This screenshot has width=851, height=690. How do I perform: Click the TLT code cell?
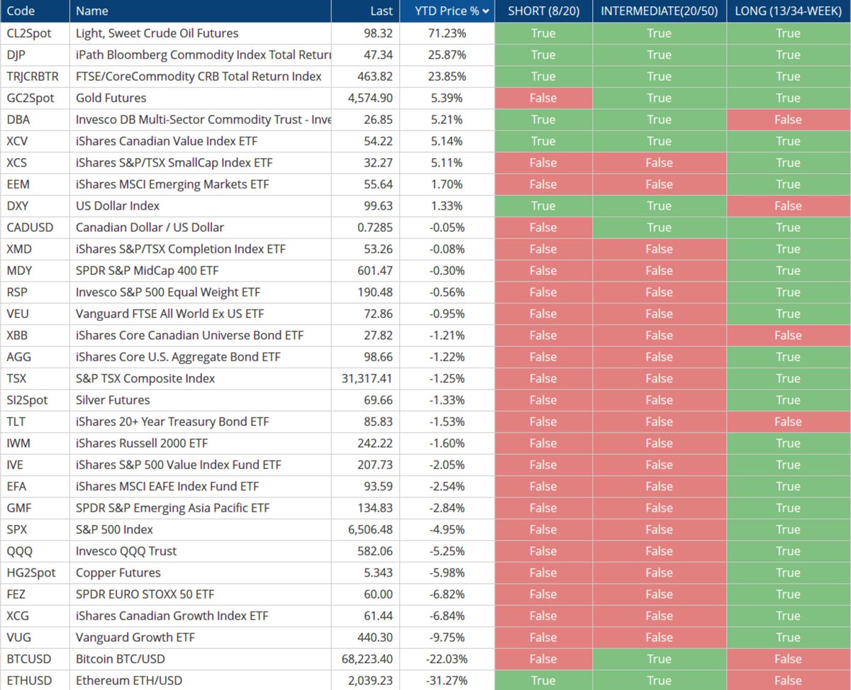coord(35,422)
